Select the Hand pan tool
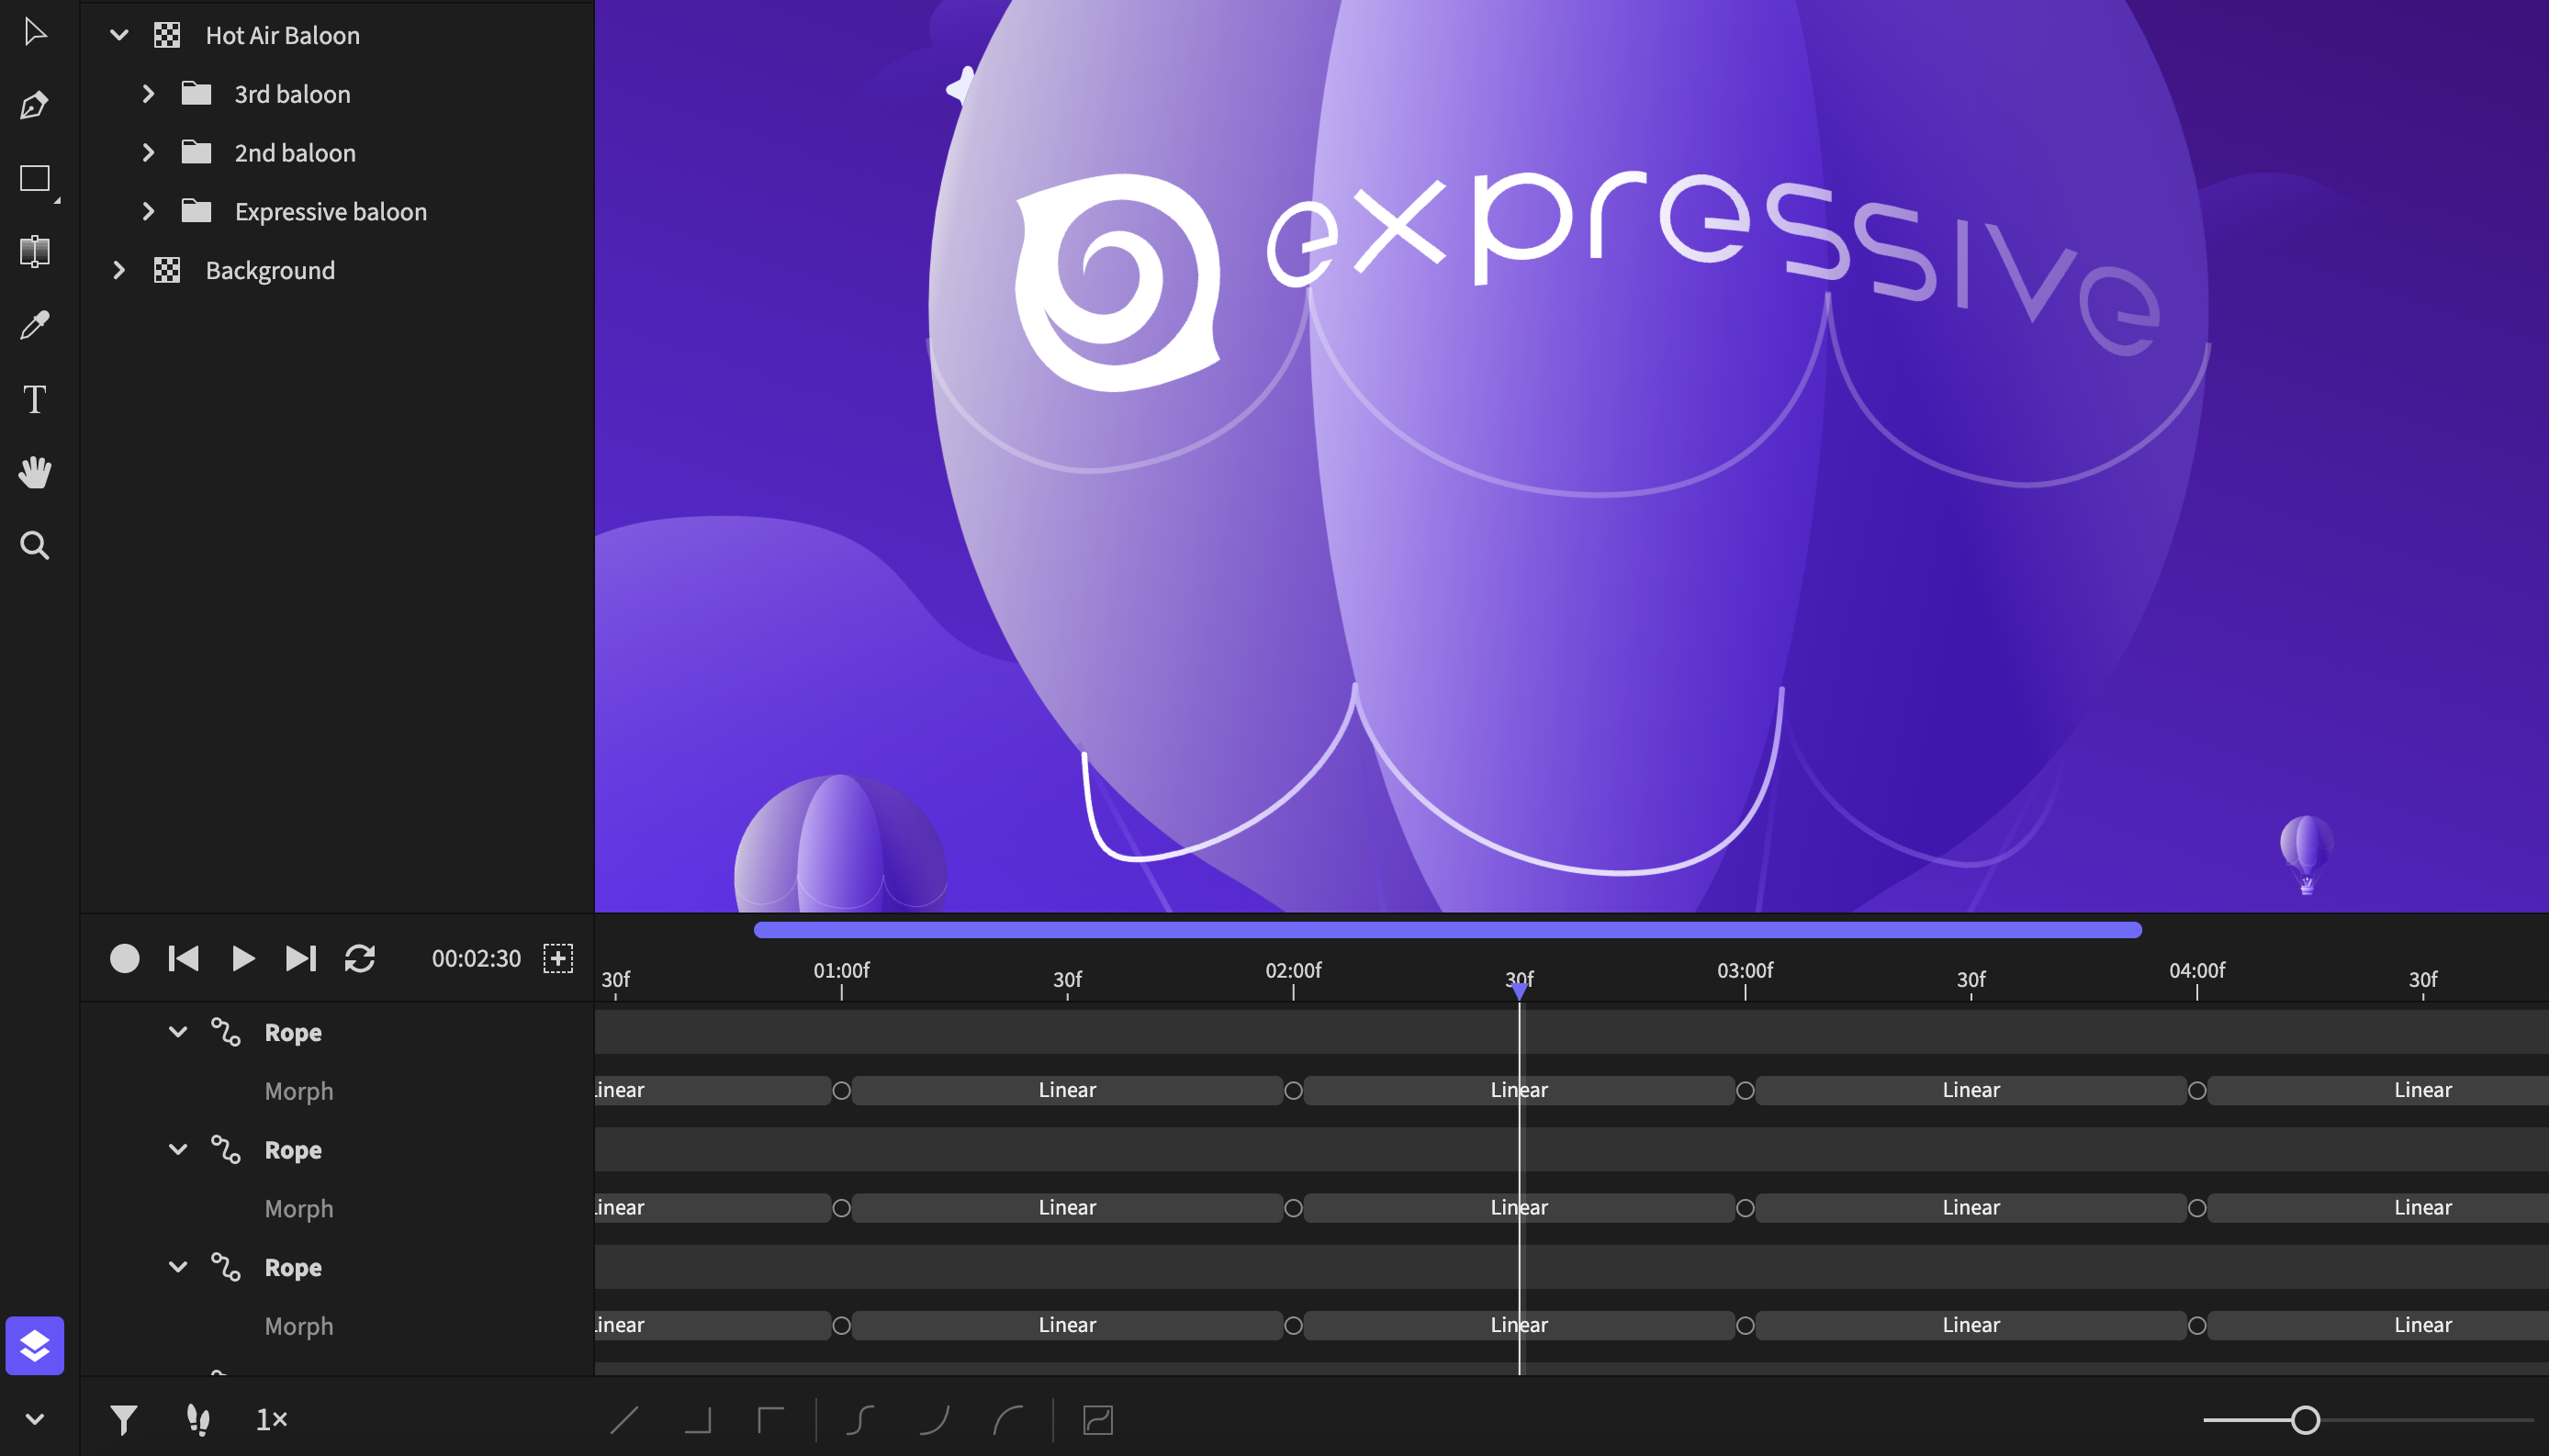 (x=35, y=472)
